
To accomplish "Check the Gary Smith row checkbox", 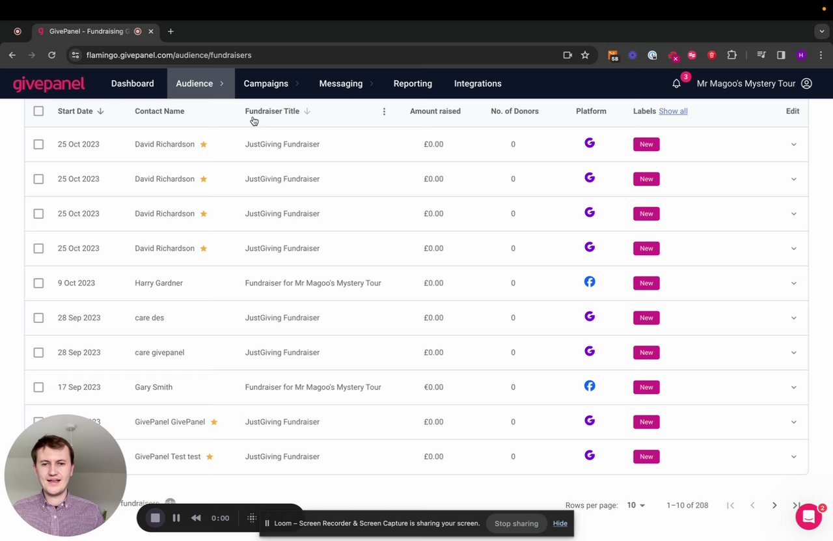I will click(x=38, y=387).
